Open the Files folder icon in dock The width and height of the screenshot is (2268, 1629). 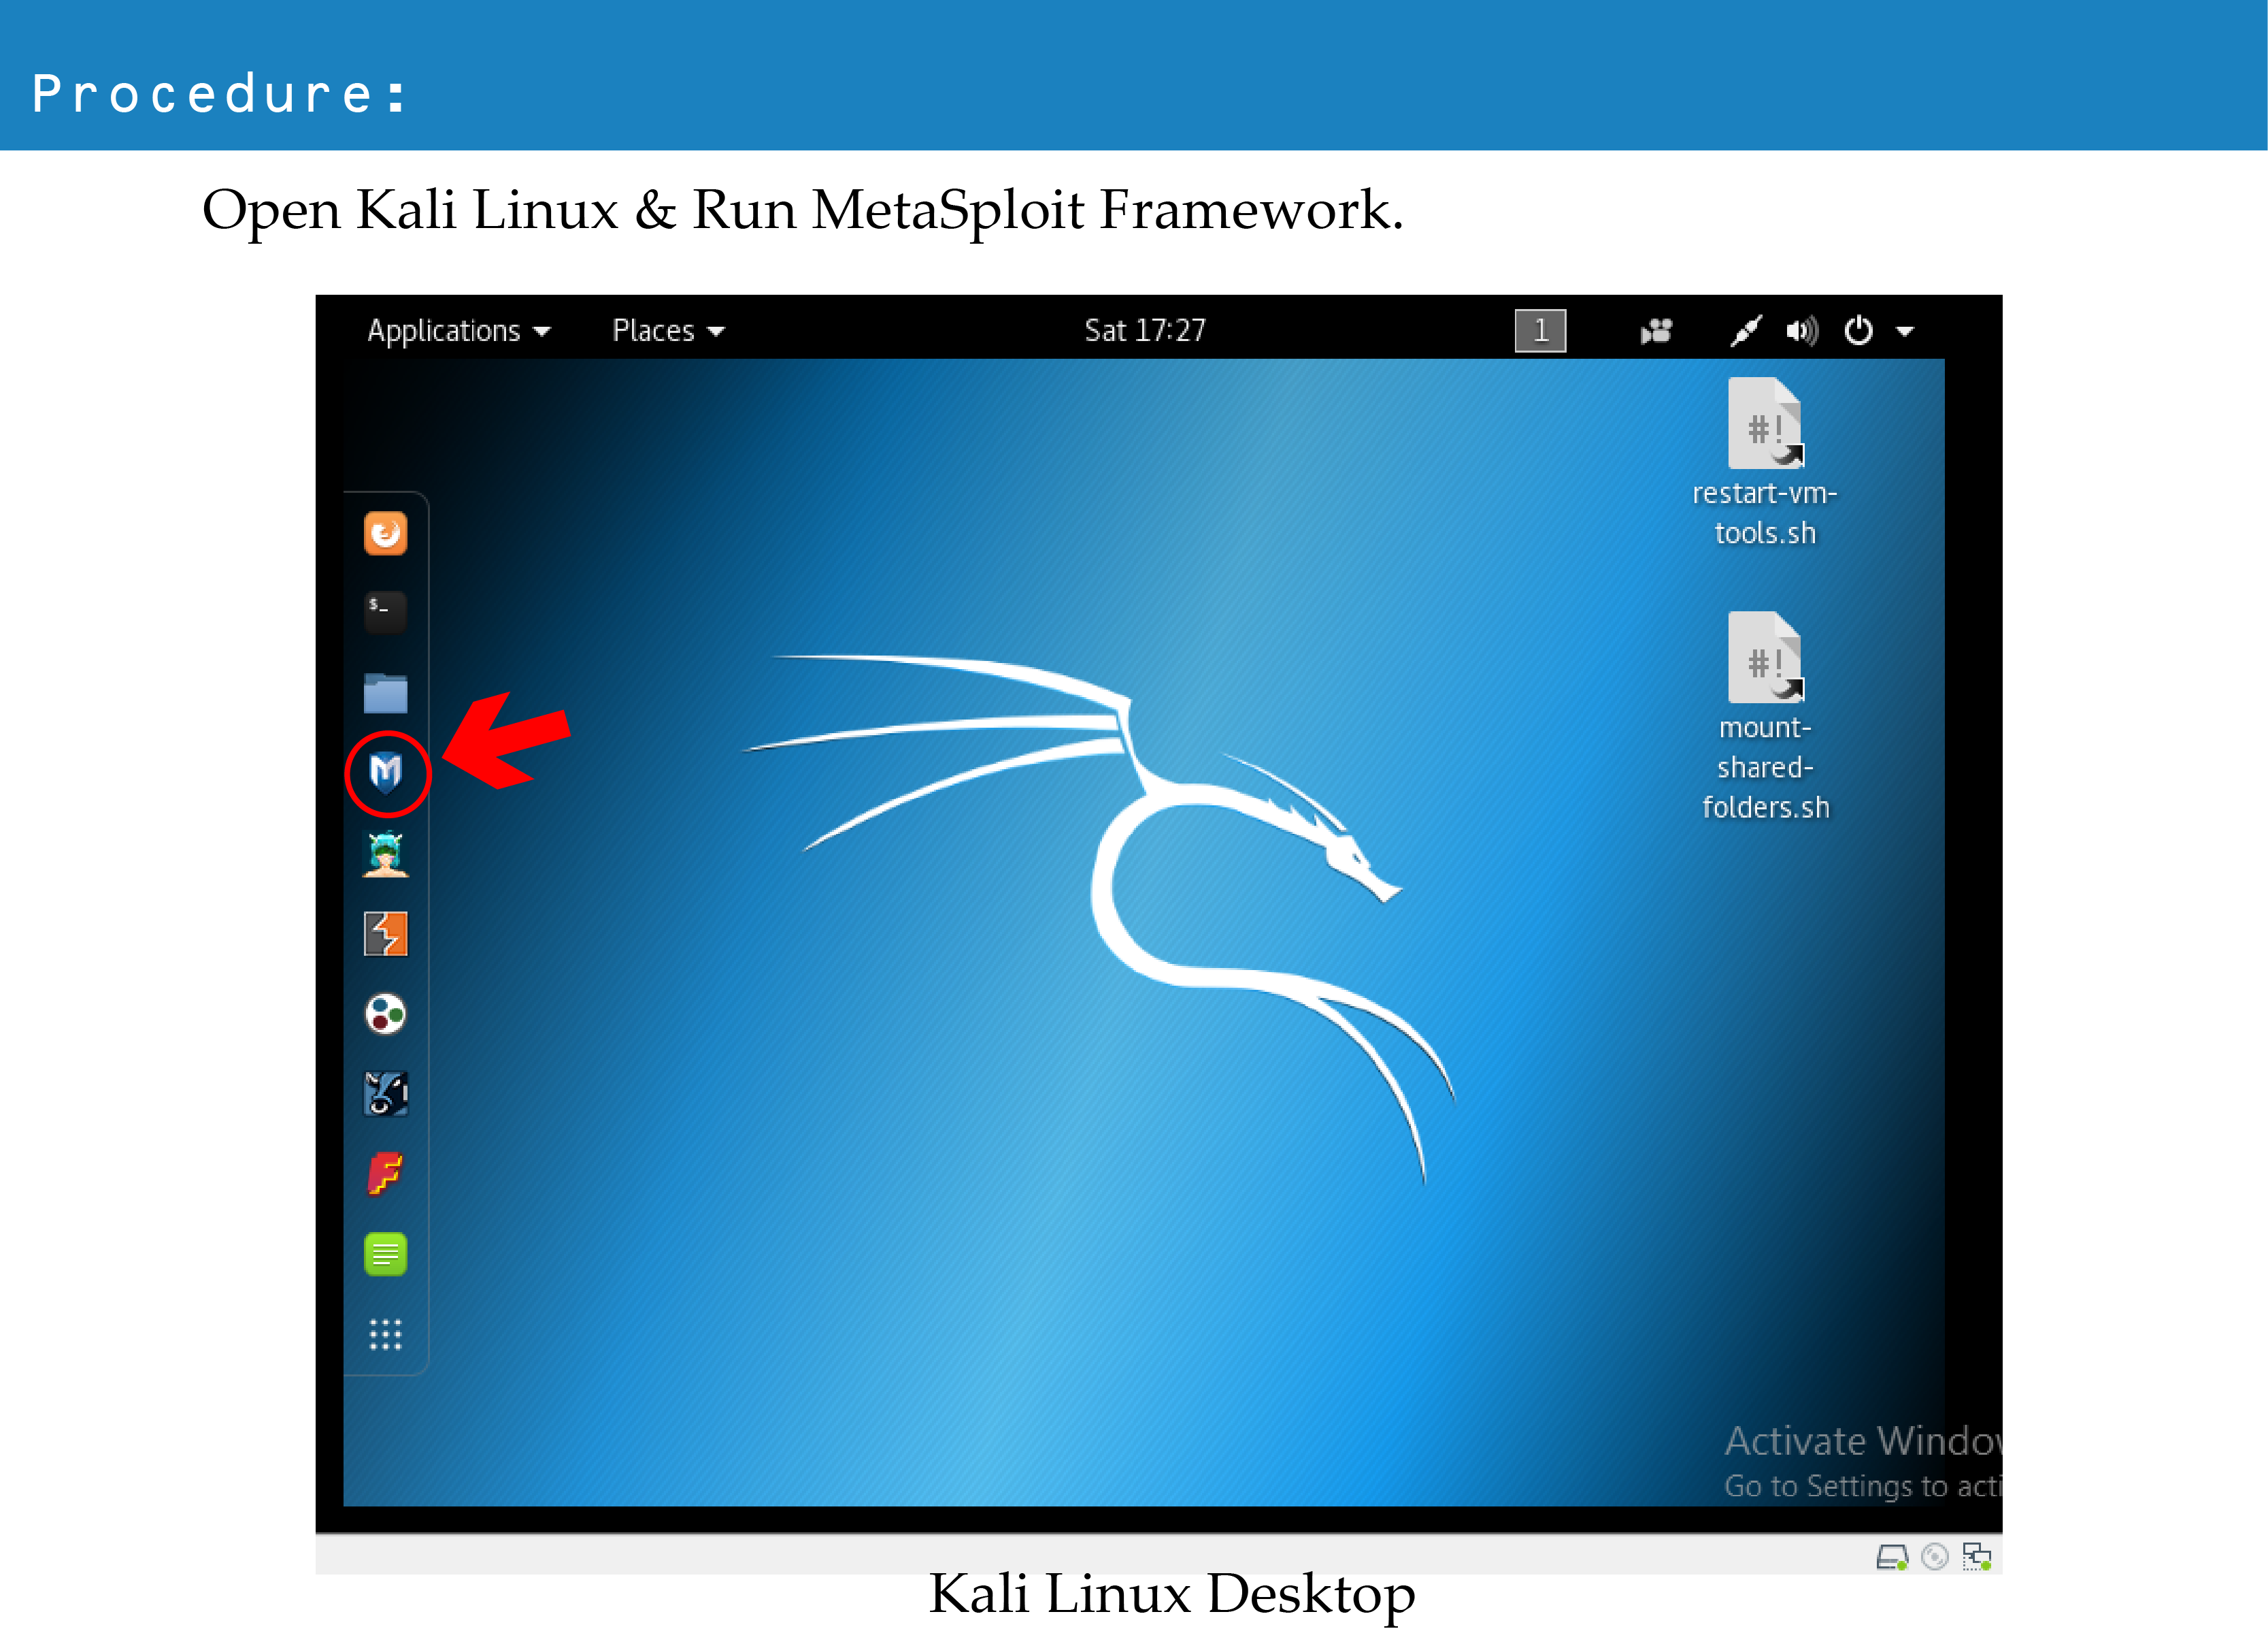pos(385,692)
